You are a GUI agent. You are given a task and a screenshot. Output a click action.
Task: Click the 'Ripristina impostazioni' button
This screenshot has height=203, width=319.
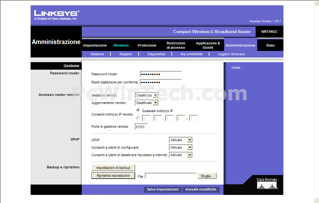click(x=113, y=176)
